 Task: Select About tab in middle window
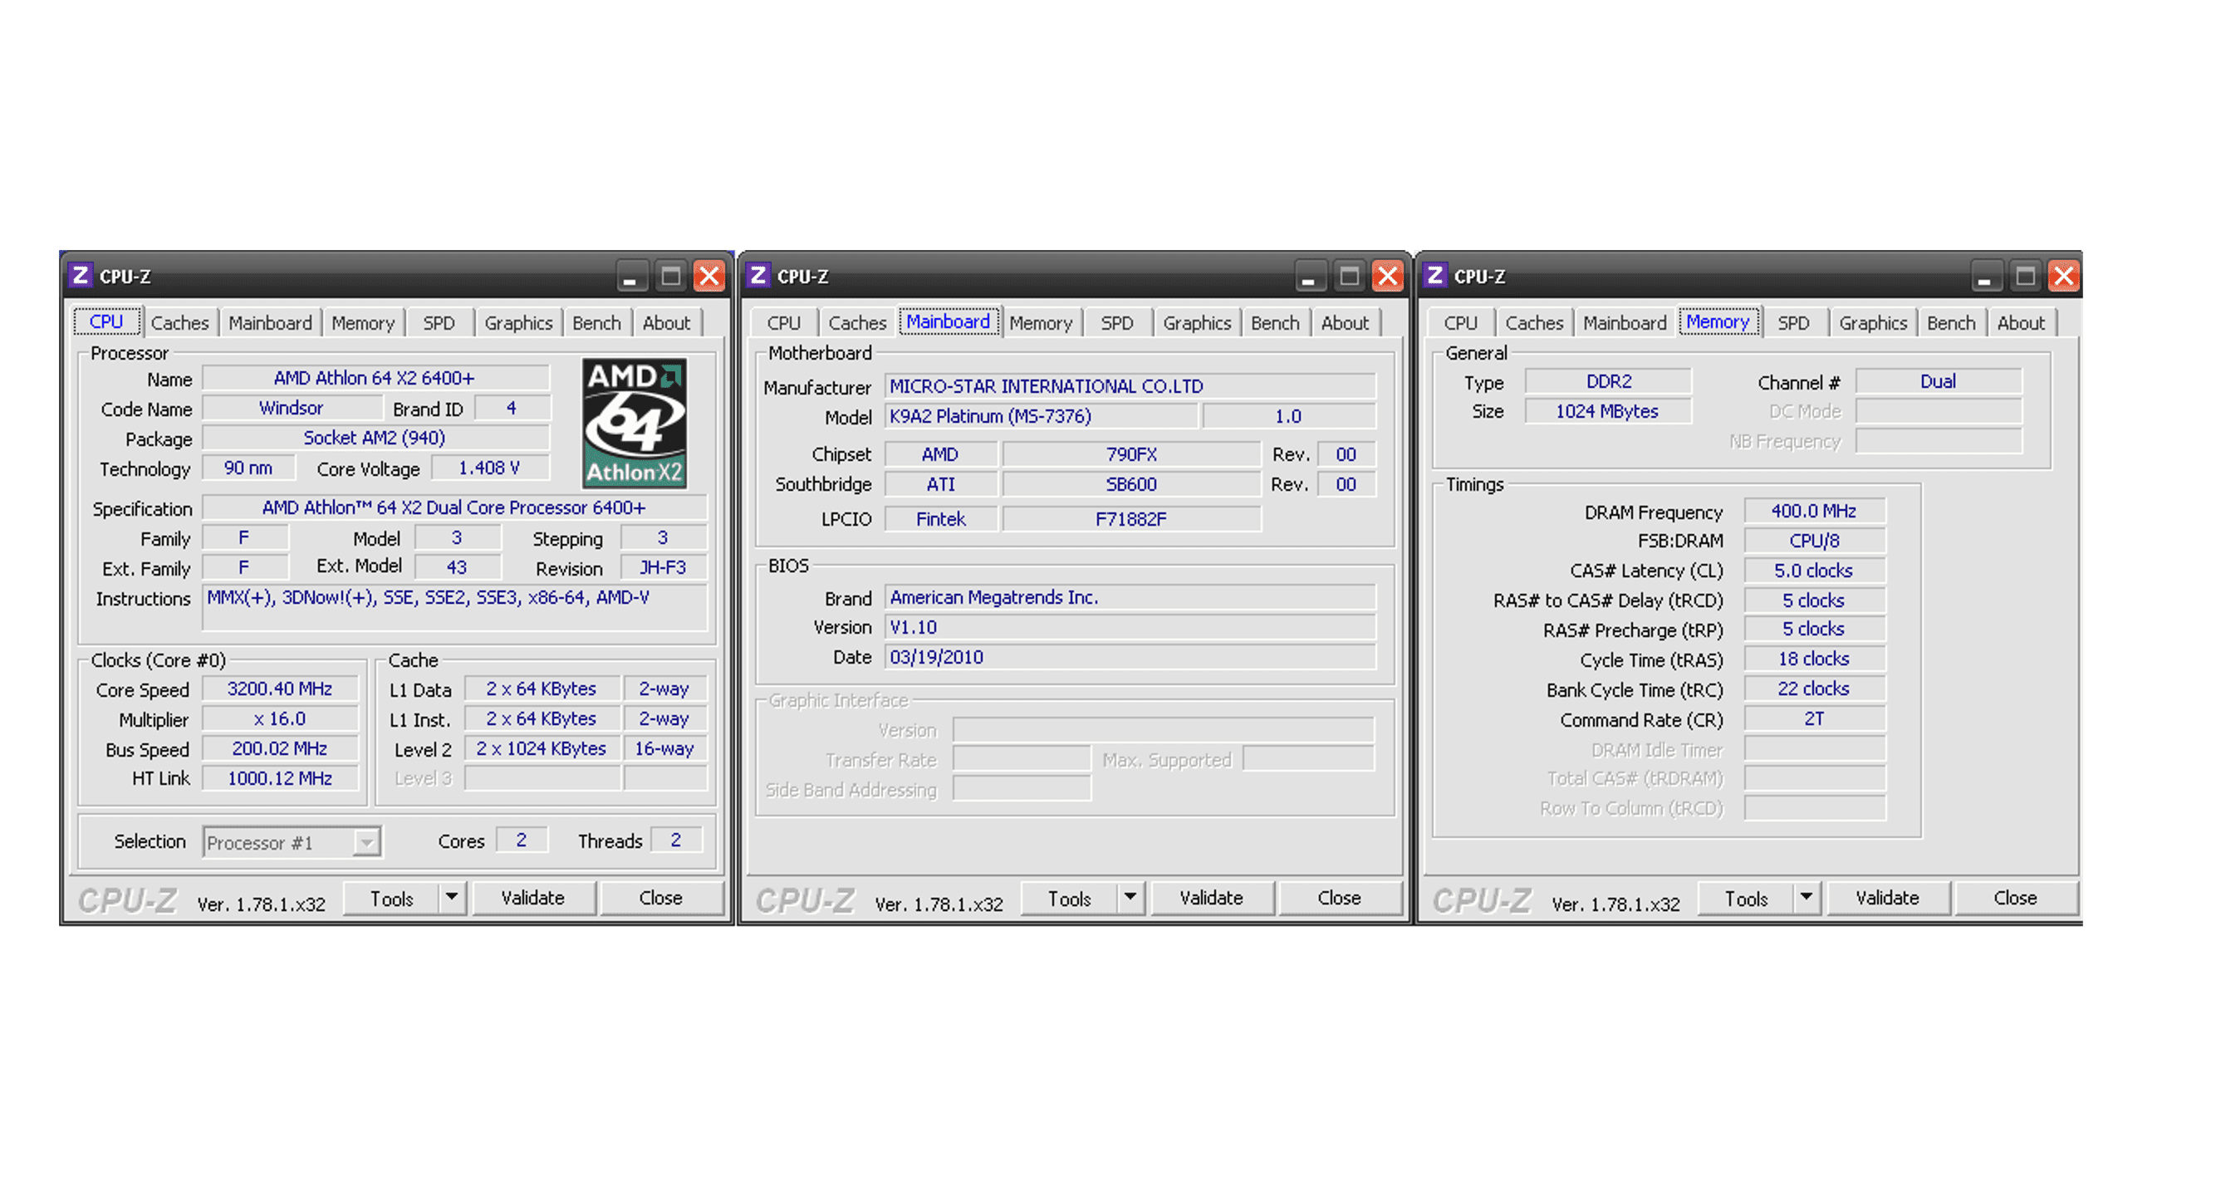coord(1345,322)
